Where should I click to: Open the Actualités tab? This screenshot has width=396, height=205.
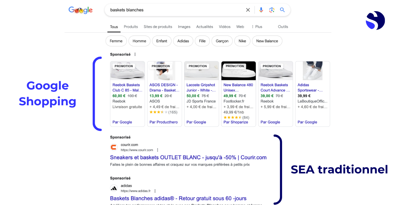[205, 27]
